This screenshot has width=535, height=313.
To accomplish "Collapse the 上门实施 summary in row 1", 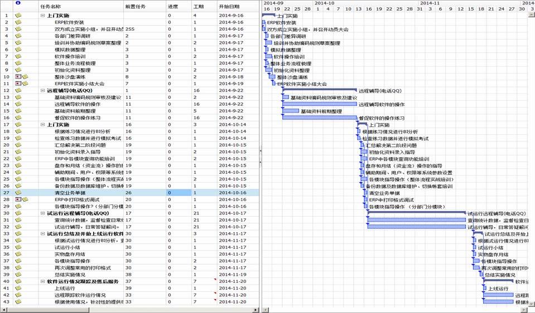I will pyautogui.click(x=42, y=16).
